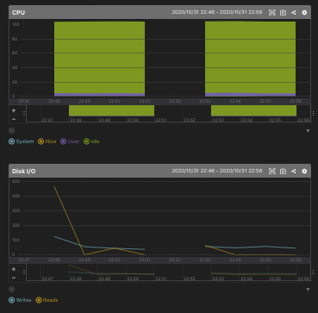
Task: Click left drag handle of Disk I/O overview
Action: coord(24,272)
